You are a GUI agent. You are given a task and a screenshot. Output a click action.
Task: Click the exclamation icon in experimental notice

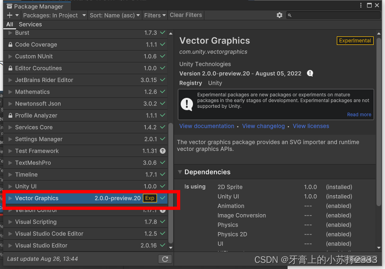point(187,104)
